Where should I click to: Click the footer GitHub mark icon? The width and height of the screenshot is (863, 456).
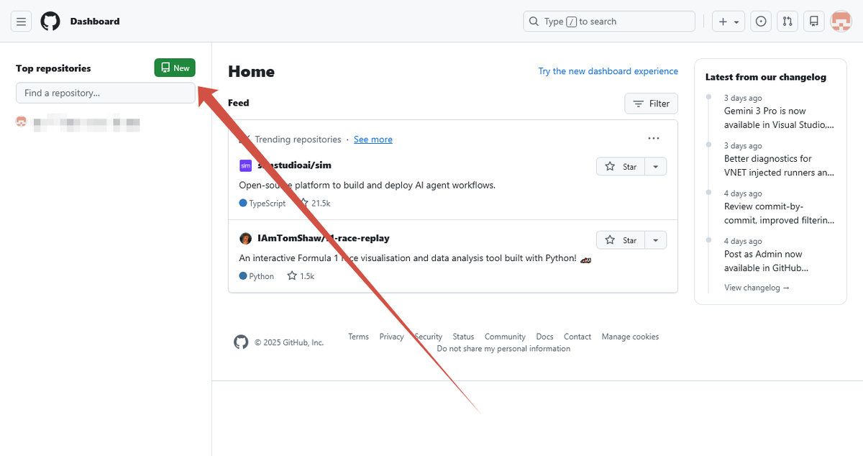[241, 342]
